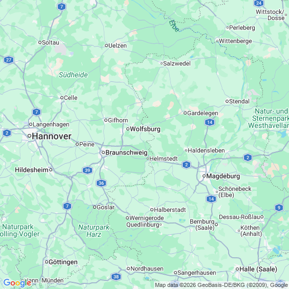
Task: Click the A24 highway shield near Wittstock
Action: click(259, 3)
